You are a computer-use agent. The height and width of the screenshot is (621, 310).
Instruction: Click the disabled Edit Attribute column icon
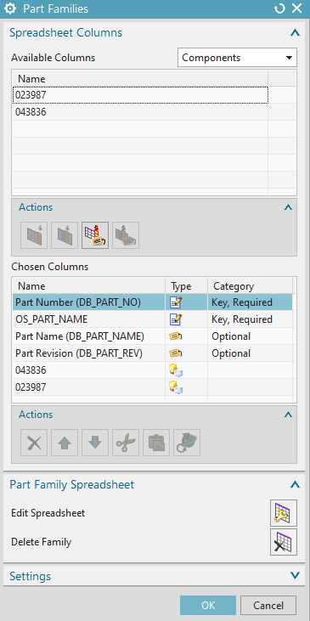pyautogui.click(x=126, y=235)
